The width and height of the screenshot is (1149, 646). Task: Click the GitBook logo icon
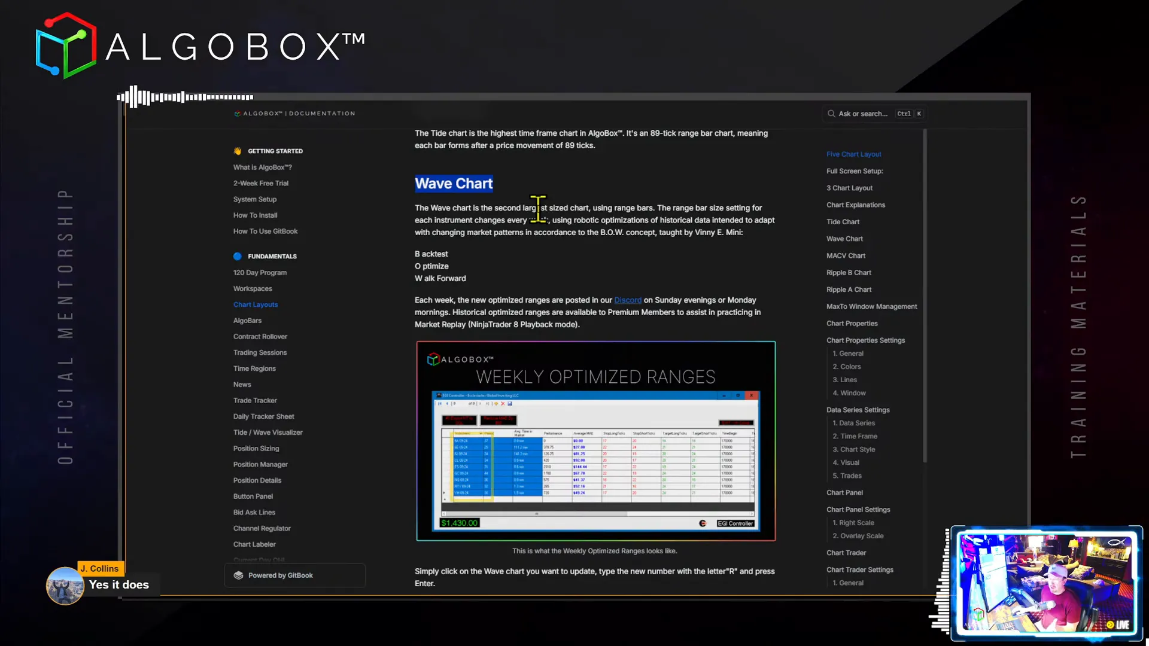[238, 575]
